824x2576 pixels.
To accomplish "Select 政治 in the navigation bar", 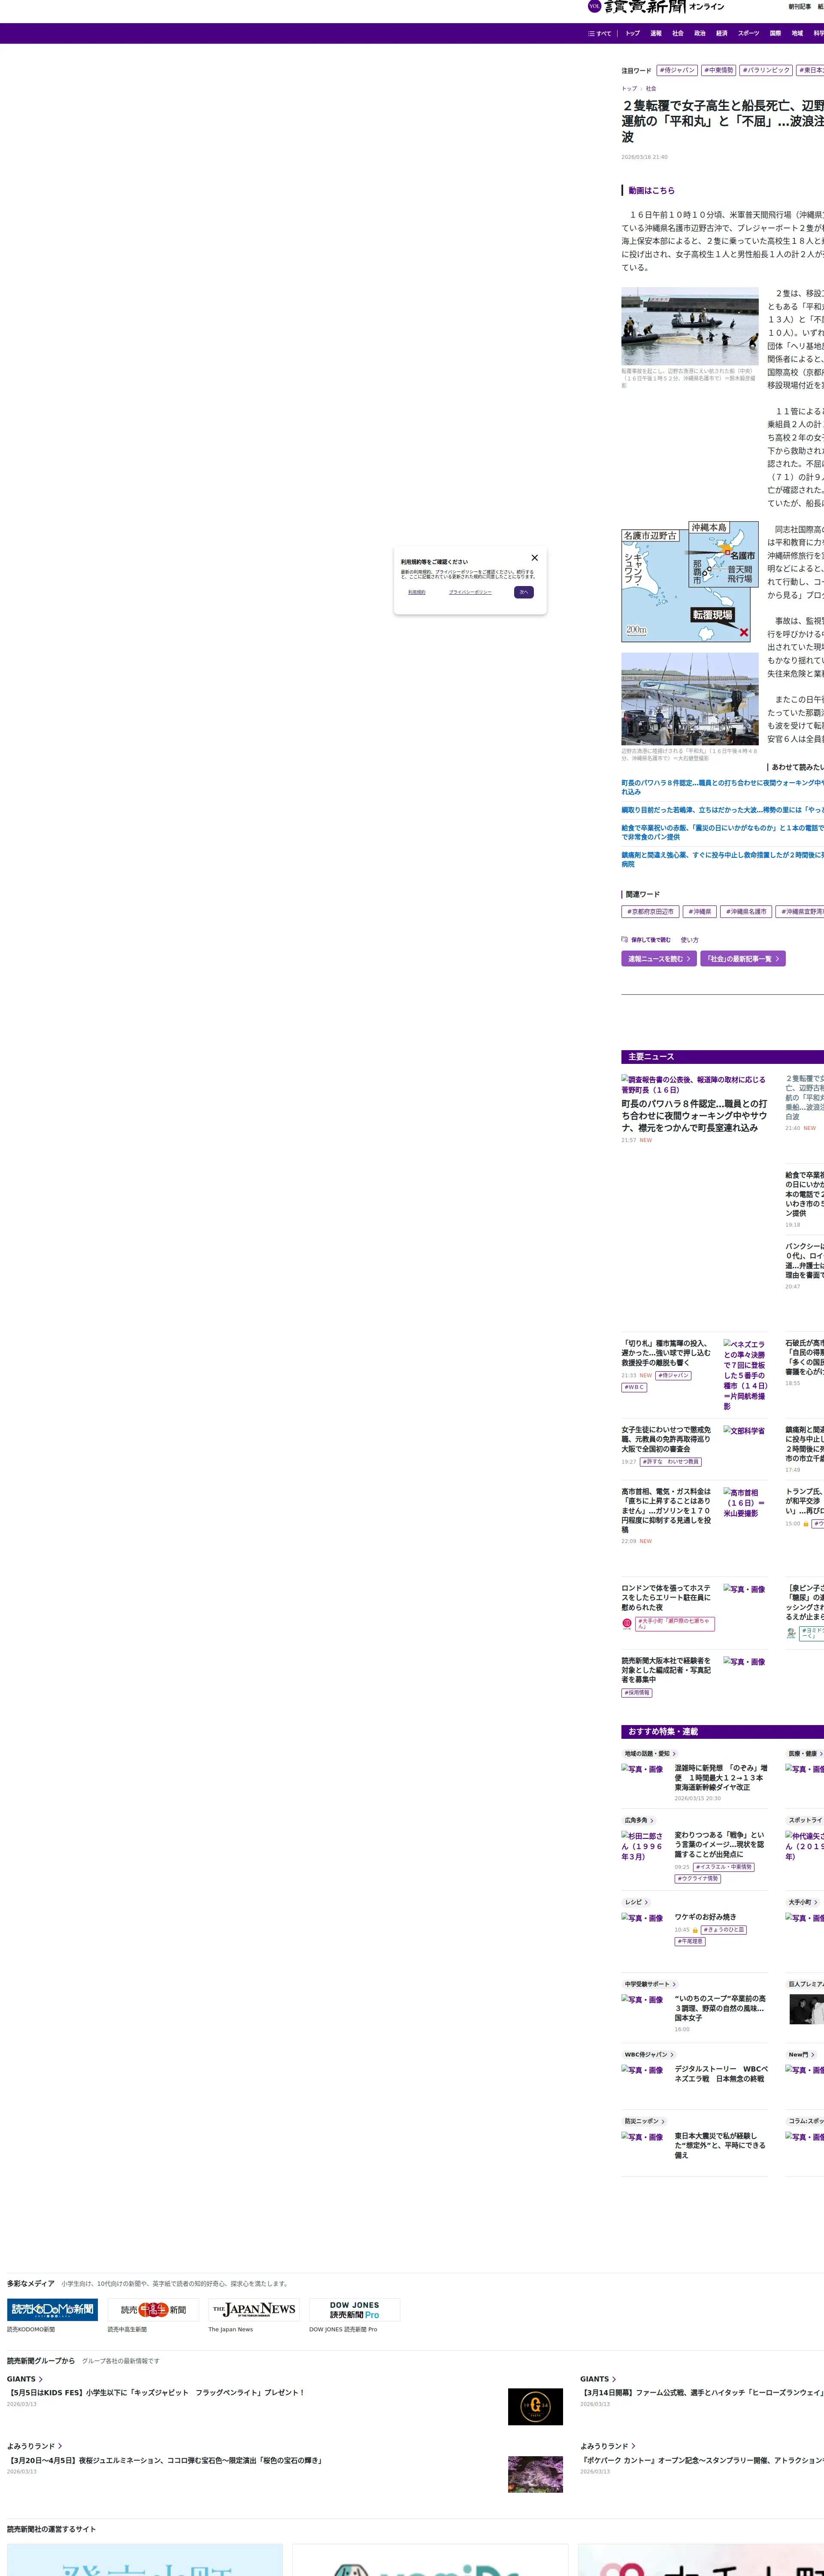I will (700, 33).
